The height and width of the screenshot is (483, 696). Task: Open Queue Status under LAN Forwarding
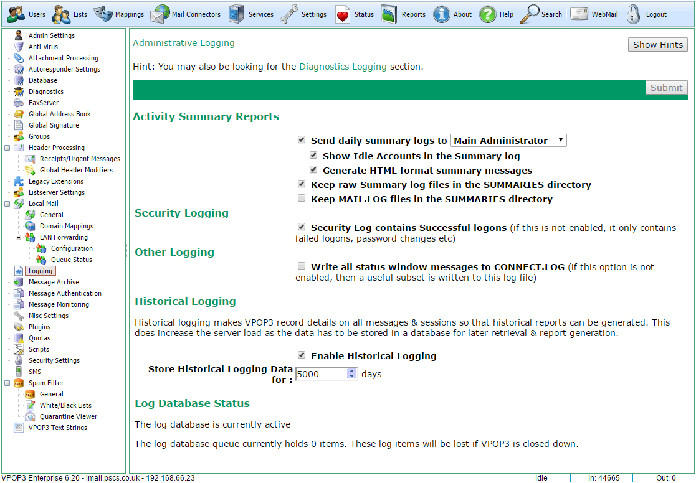[72, 260]
